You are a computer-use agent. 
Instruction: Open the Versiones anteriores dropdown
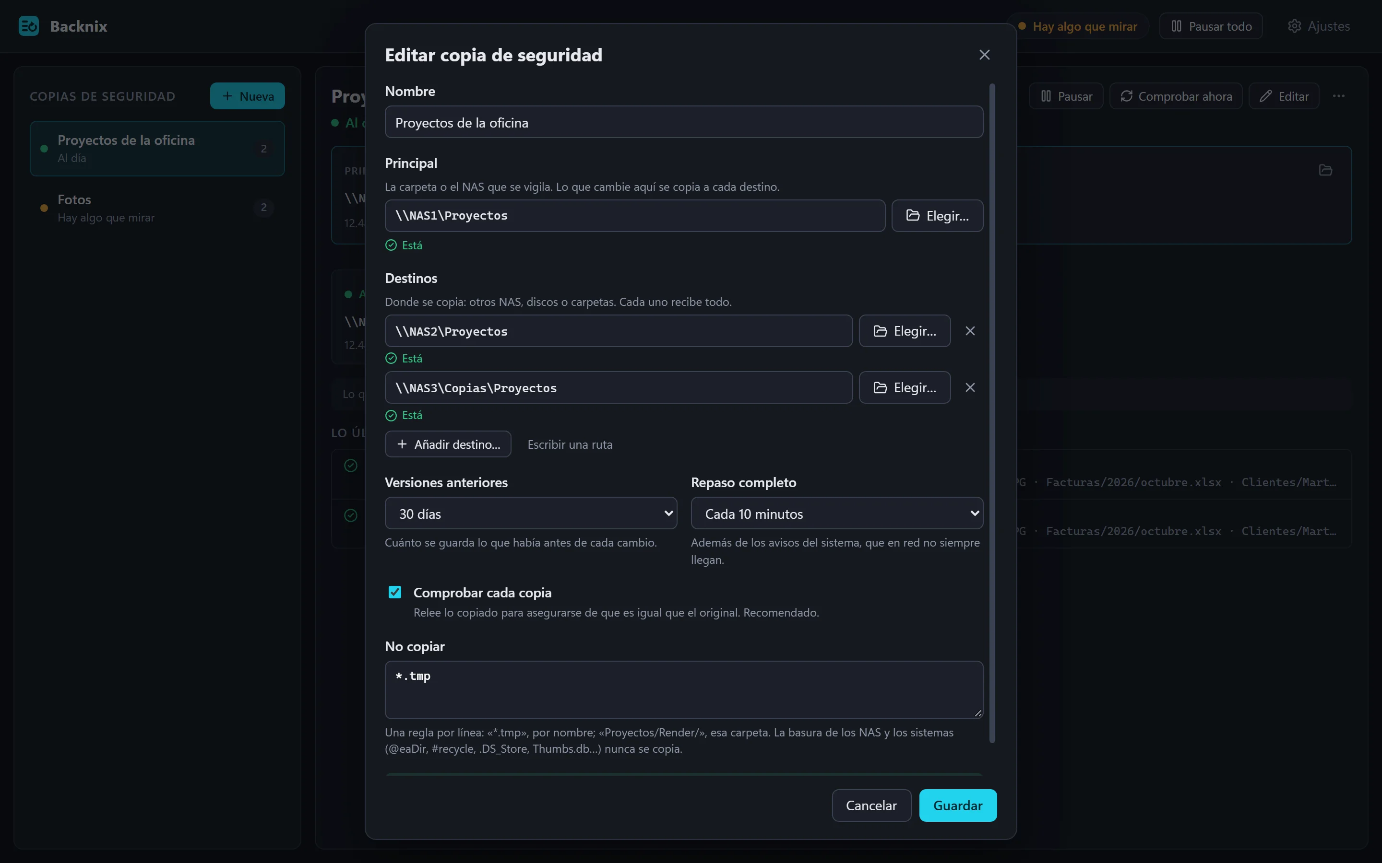click(x=531, y=513)
